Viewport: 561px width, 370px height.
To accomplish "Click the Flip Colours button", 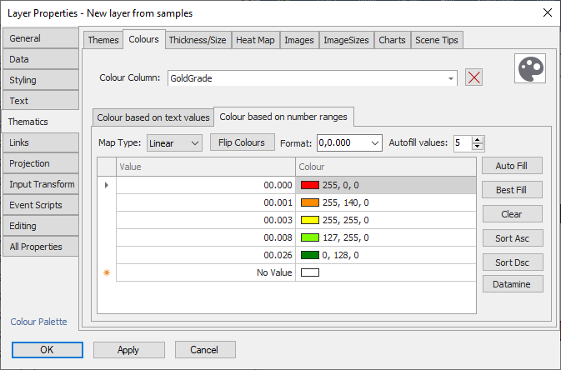I will (x=242, y=142).
